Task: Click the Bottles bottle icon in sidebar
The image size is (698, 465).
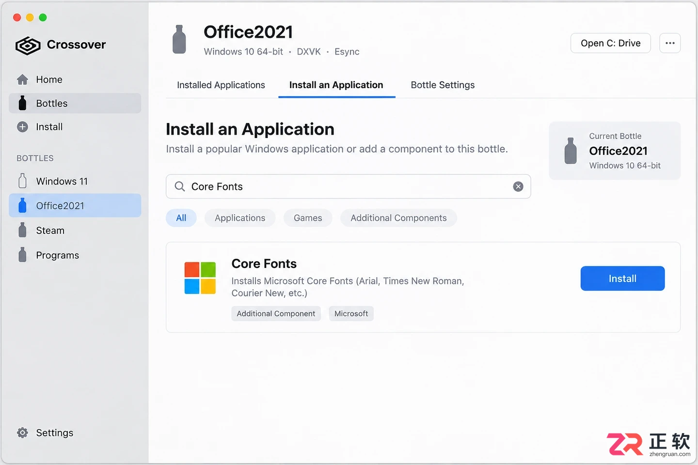Action: (22, 103)
